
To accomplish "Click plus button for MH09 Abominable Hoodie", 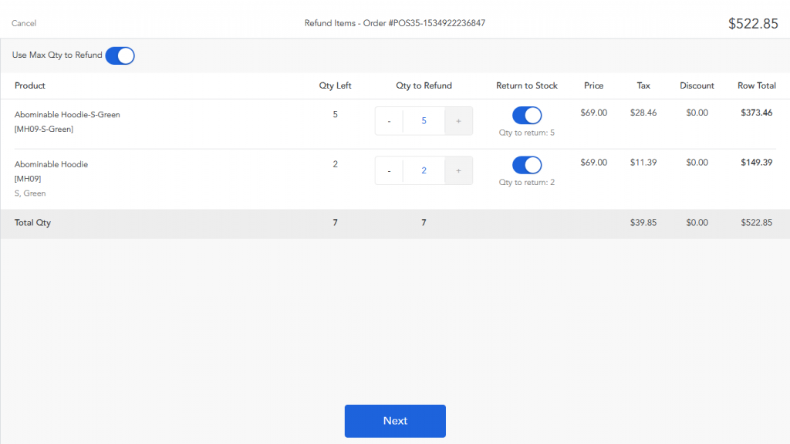I will [458, 170].
